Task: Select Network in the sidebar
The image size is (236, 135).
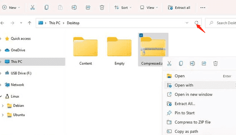Action: (x=17, y=85)
